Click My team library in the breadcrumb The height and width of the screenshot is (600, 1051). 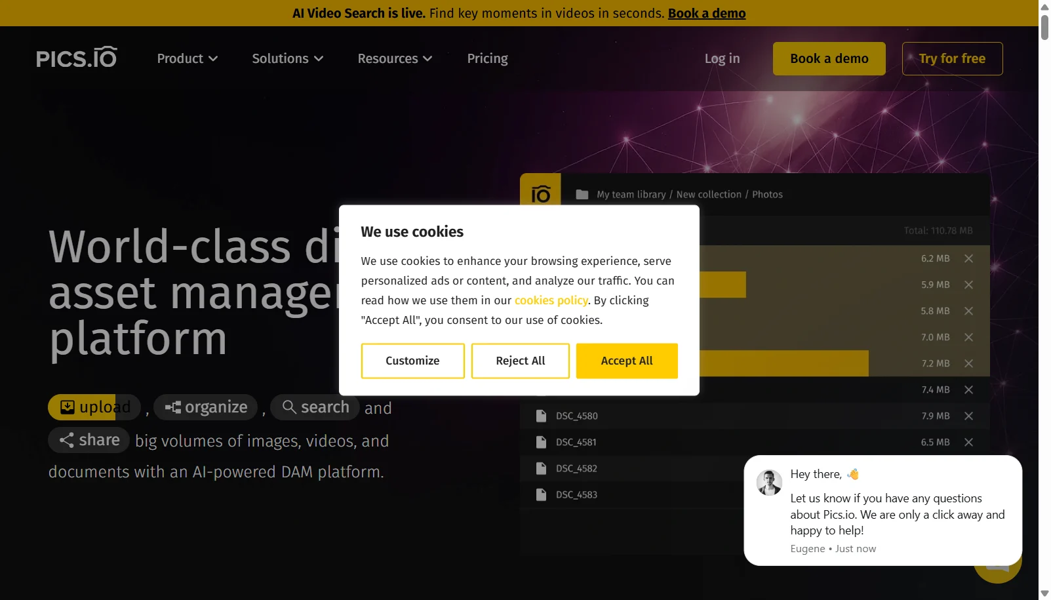point(631,194)
